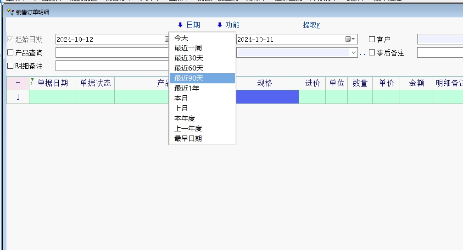Viewport: 463px width, 250px height.
Task: Select row 1 in the grid
Action: (x=18, y=97)
